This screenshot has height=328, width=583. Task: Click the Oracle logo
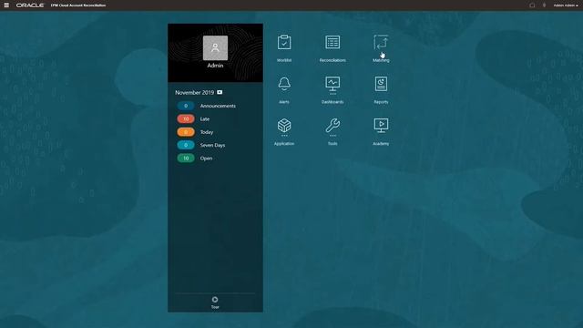click(x=30, y=5)
